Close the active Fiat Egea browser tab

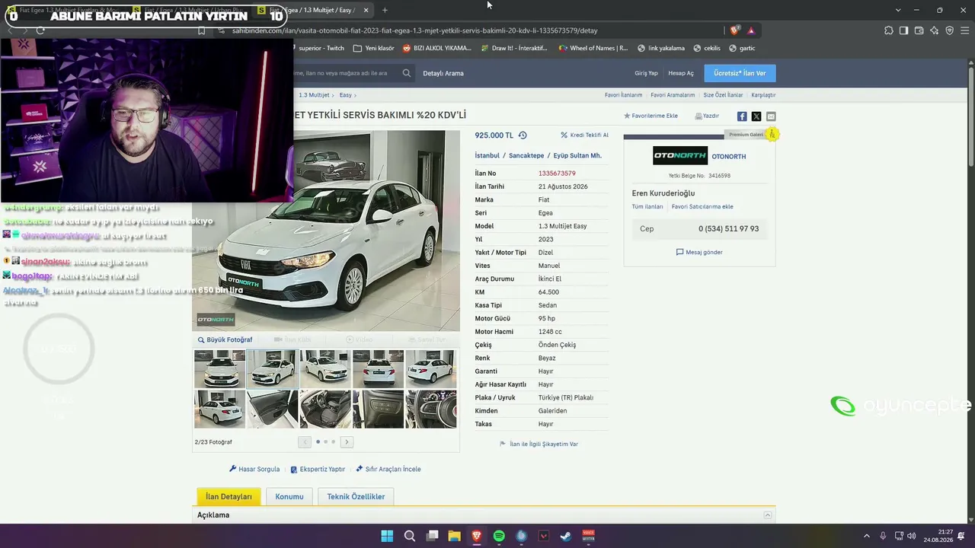(x=366, y=10)
